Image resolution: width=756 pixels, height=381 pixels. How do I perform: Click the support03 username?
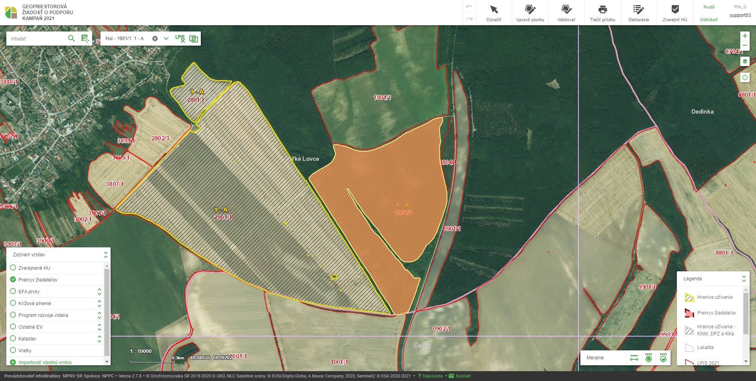[x=740, y=15]
